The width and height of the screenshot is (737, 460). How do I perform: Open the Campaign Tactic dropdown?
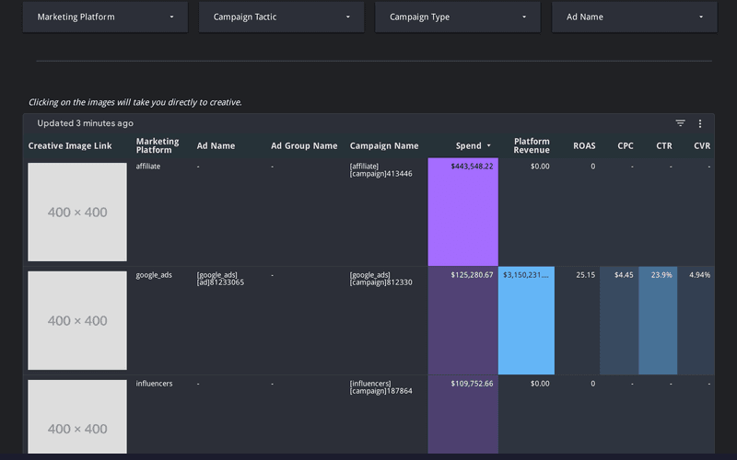(281, 17)
